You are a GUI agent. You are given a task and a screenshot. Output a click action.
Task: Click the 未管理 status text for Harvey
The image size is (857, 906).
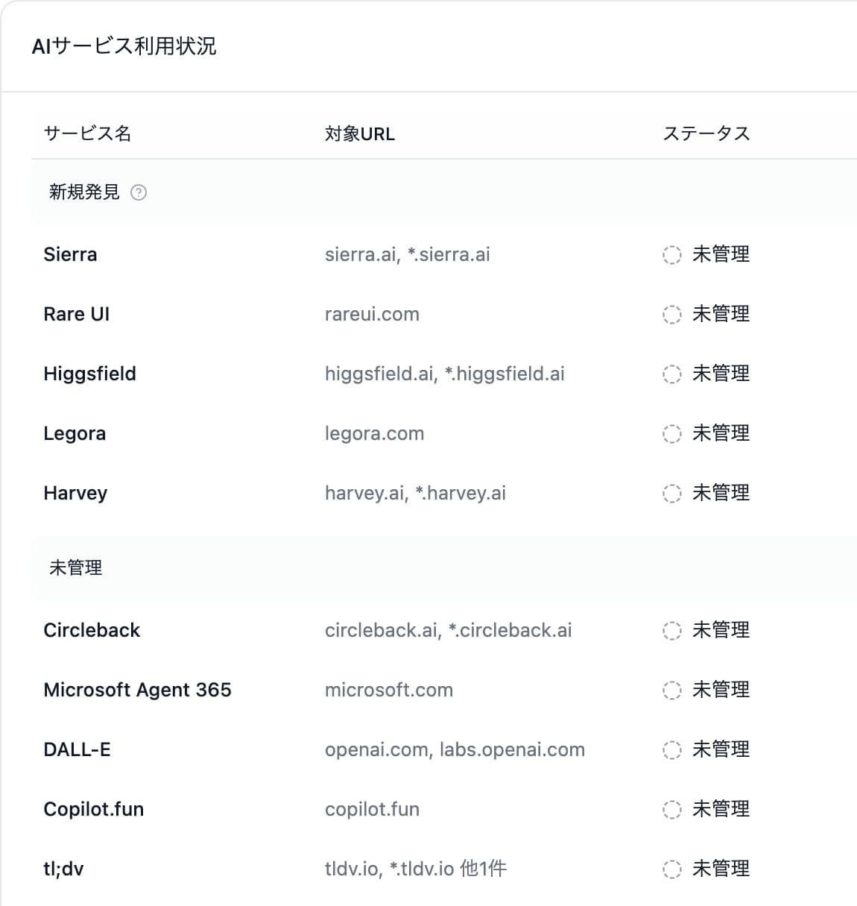(x=721, y=493)
